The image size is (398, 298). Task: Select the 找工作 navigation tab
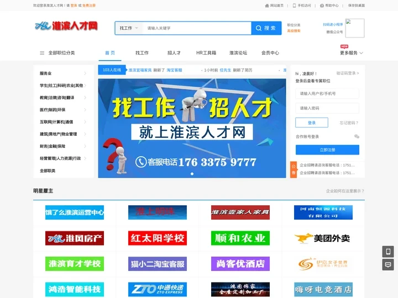(x=142, y=53)
